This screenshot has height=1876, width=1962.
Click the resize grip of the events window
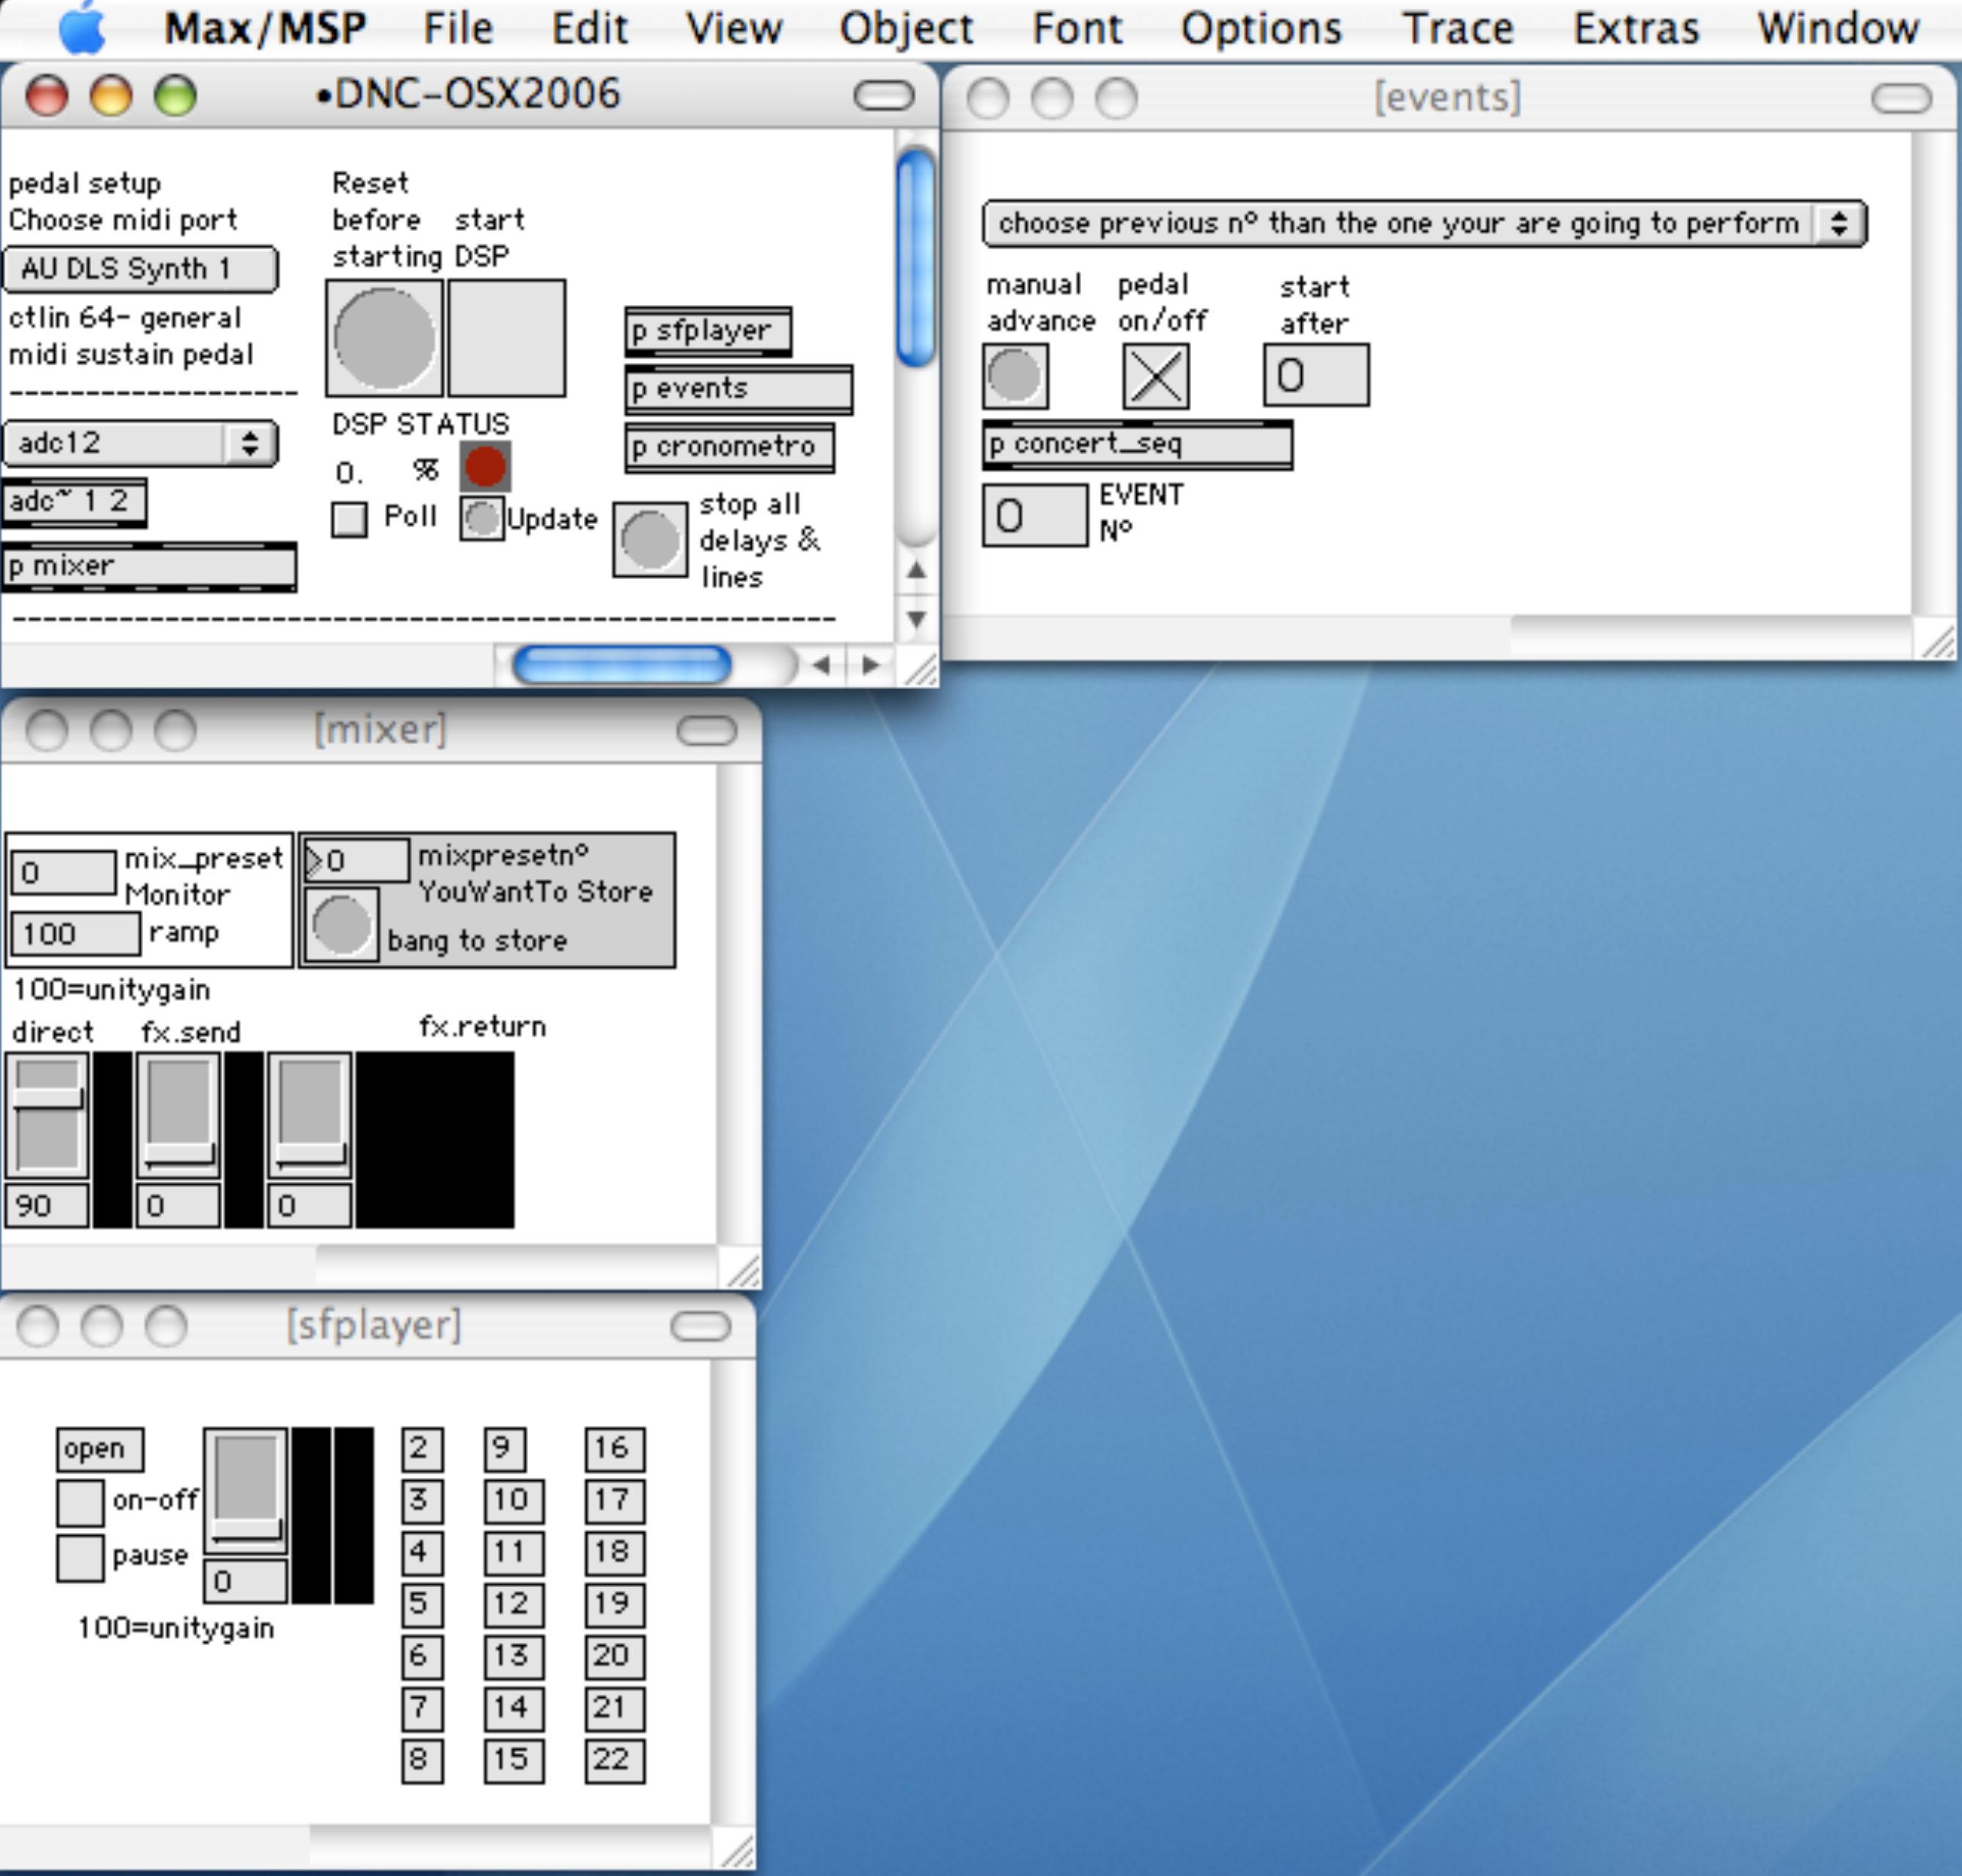click(1936, 640)
